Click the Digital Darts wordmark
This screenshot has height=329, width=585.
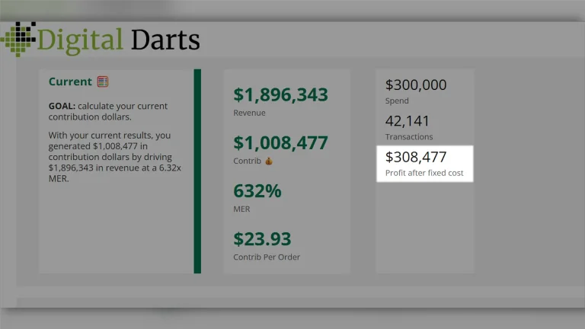(x=118, y=40)
